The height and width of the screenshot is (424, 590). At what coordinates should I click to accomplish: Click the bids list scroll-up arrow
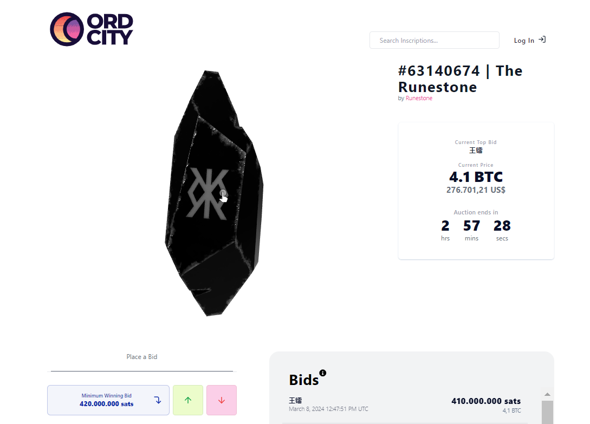click(x=547, y=394)
